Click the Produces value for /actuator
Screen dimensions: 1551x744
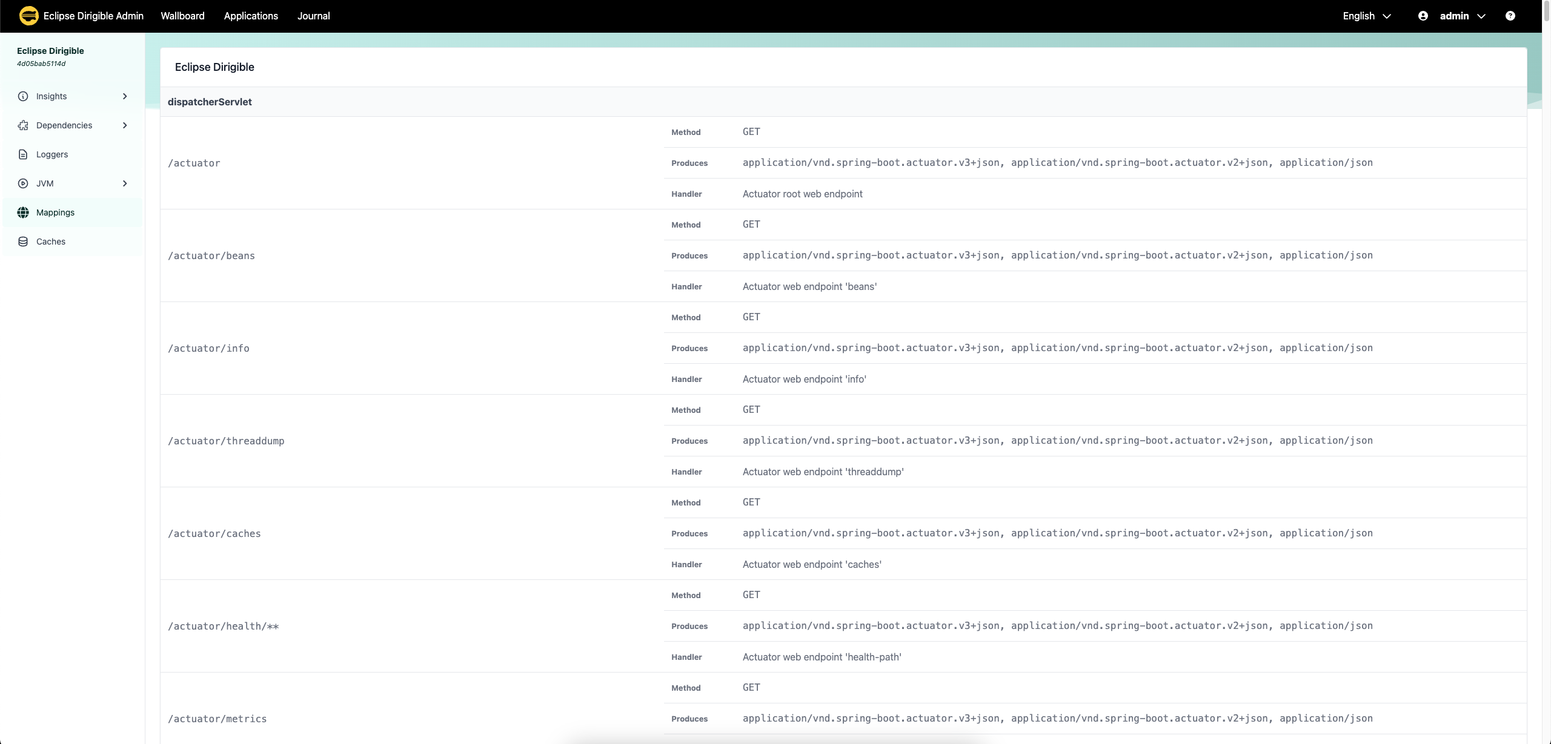click(1058, 163)
